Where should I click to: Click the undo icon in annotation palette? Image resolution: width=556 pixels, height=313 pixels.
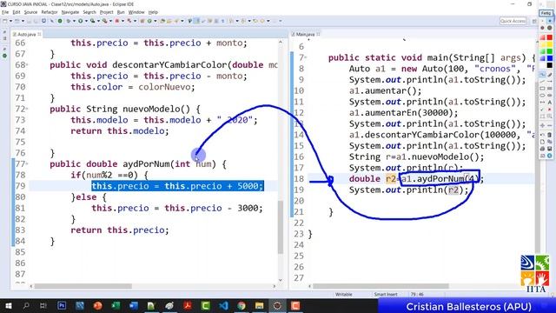click(x=542, y=135)
